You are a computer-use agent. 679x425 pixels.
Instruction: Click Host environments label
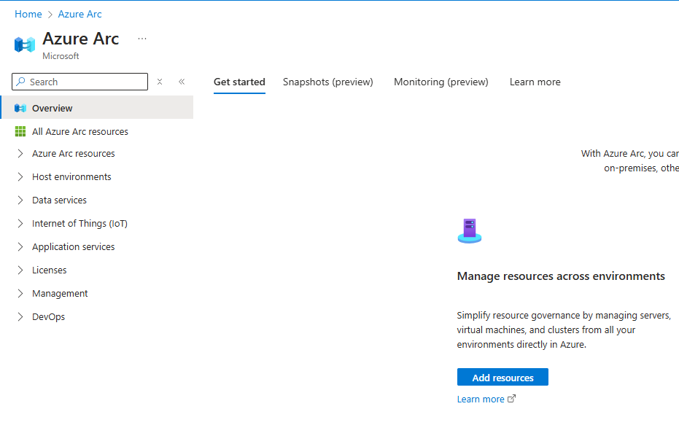(x=71, y=177)
